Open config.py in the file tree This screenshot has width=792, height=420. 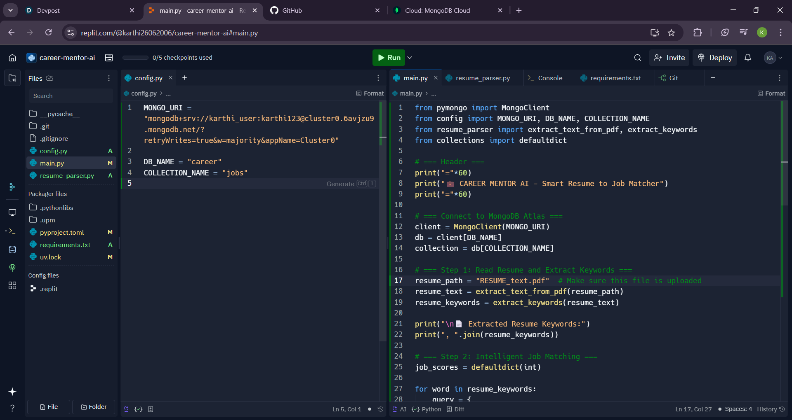(x=71, y=151)
